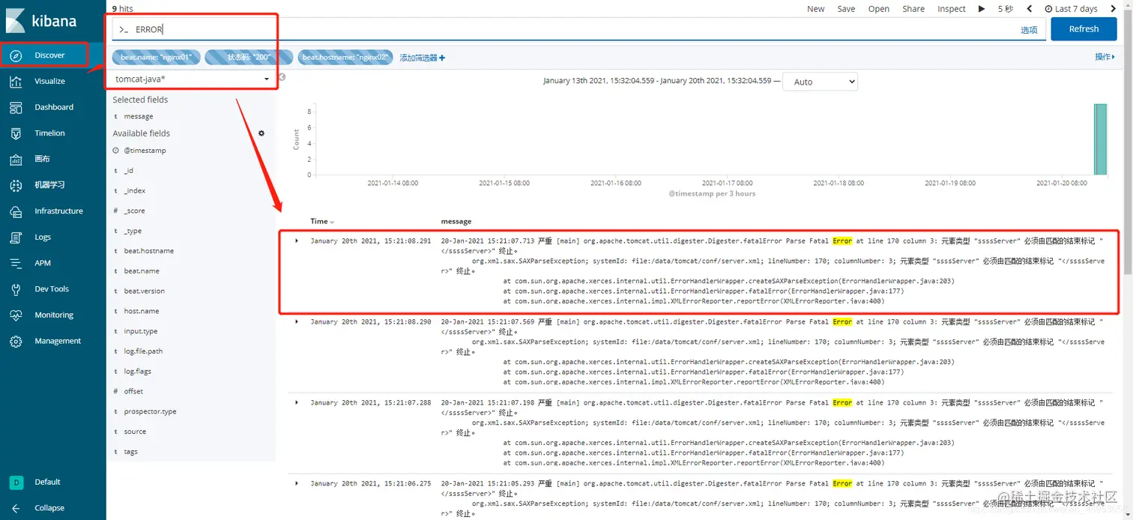This screenshot has width=1133, height=520.
Task: Open the Visualize chart icon
Action: [16, 82]
